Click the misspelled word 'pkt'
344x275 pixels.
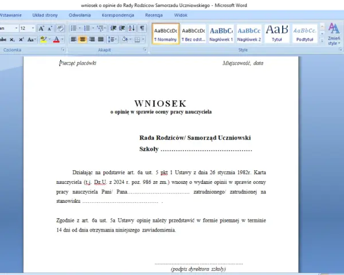tap(164, 172)
